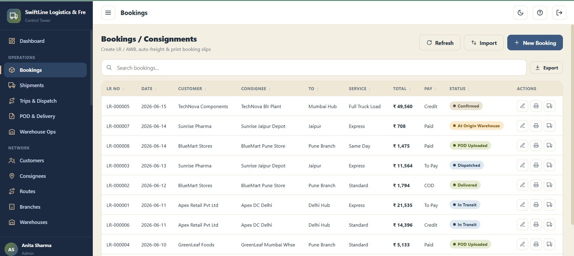574x256 pixels.
Task: Click the At Origin Warehouse badge
Action: [x=476, y=126]
